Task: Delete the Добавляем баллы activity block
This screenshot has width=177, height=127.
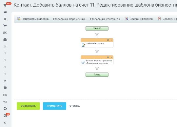Action: pos(111,40)
